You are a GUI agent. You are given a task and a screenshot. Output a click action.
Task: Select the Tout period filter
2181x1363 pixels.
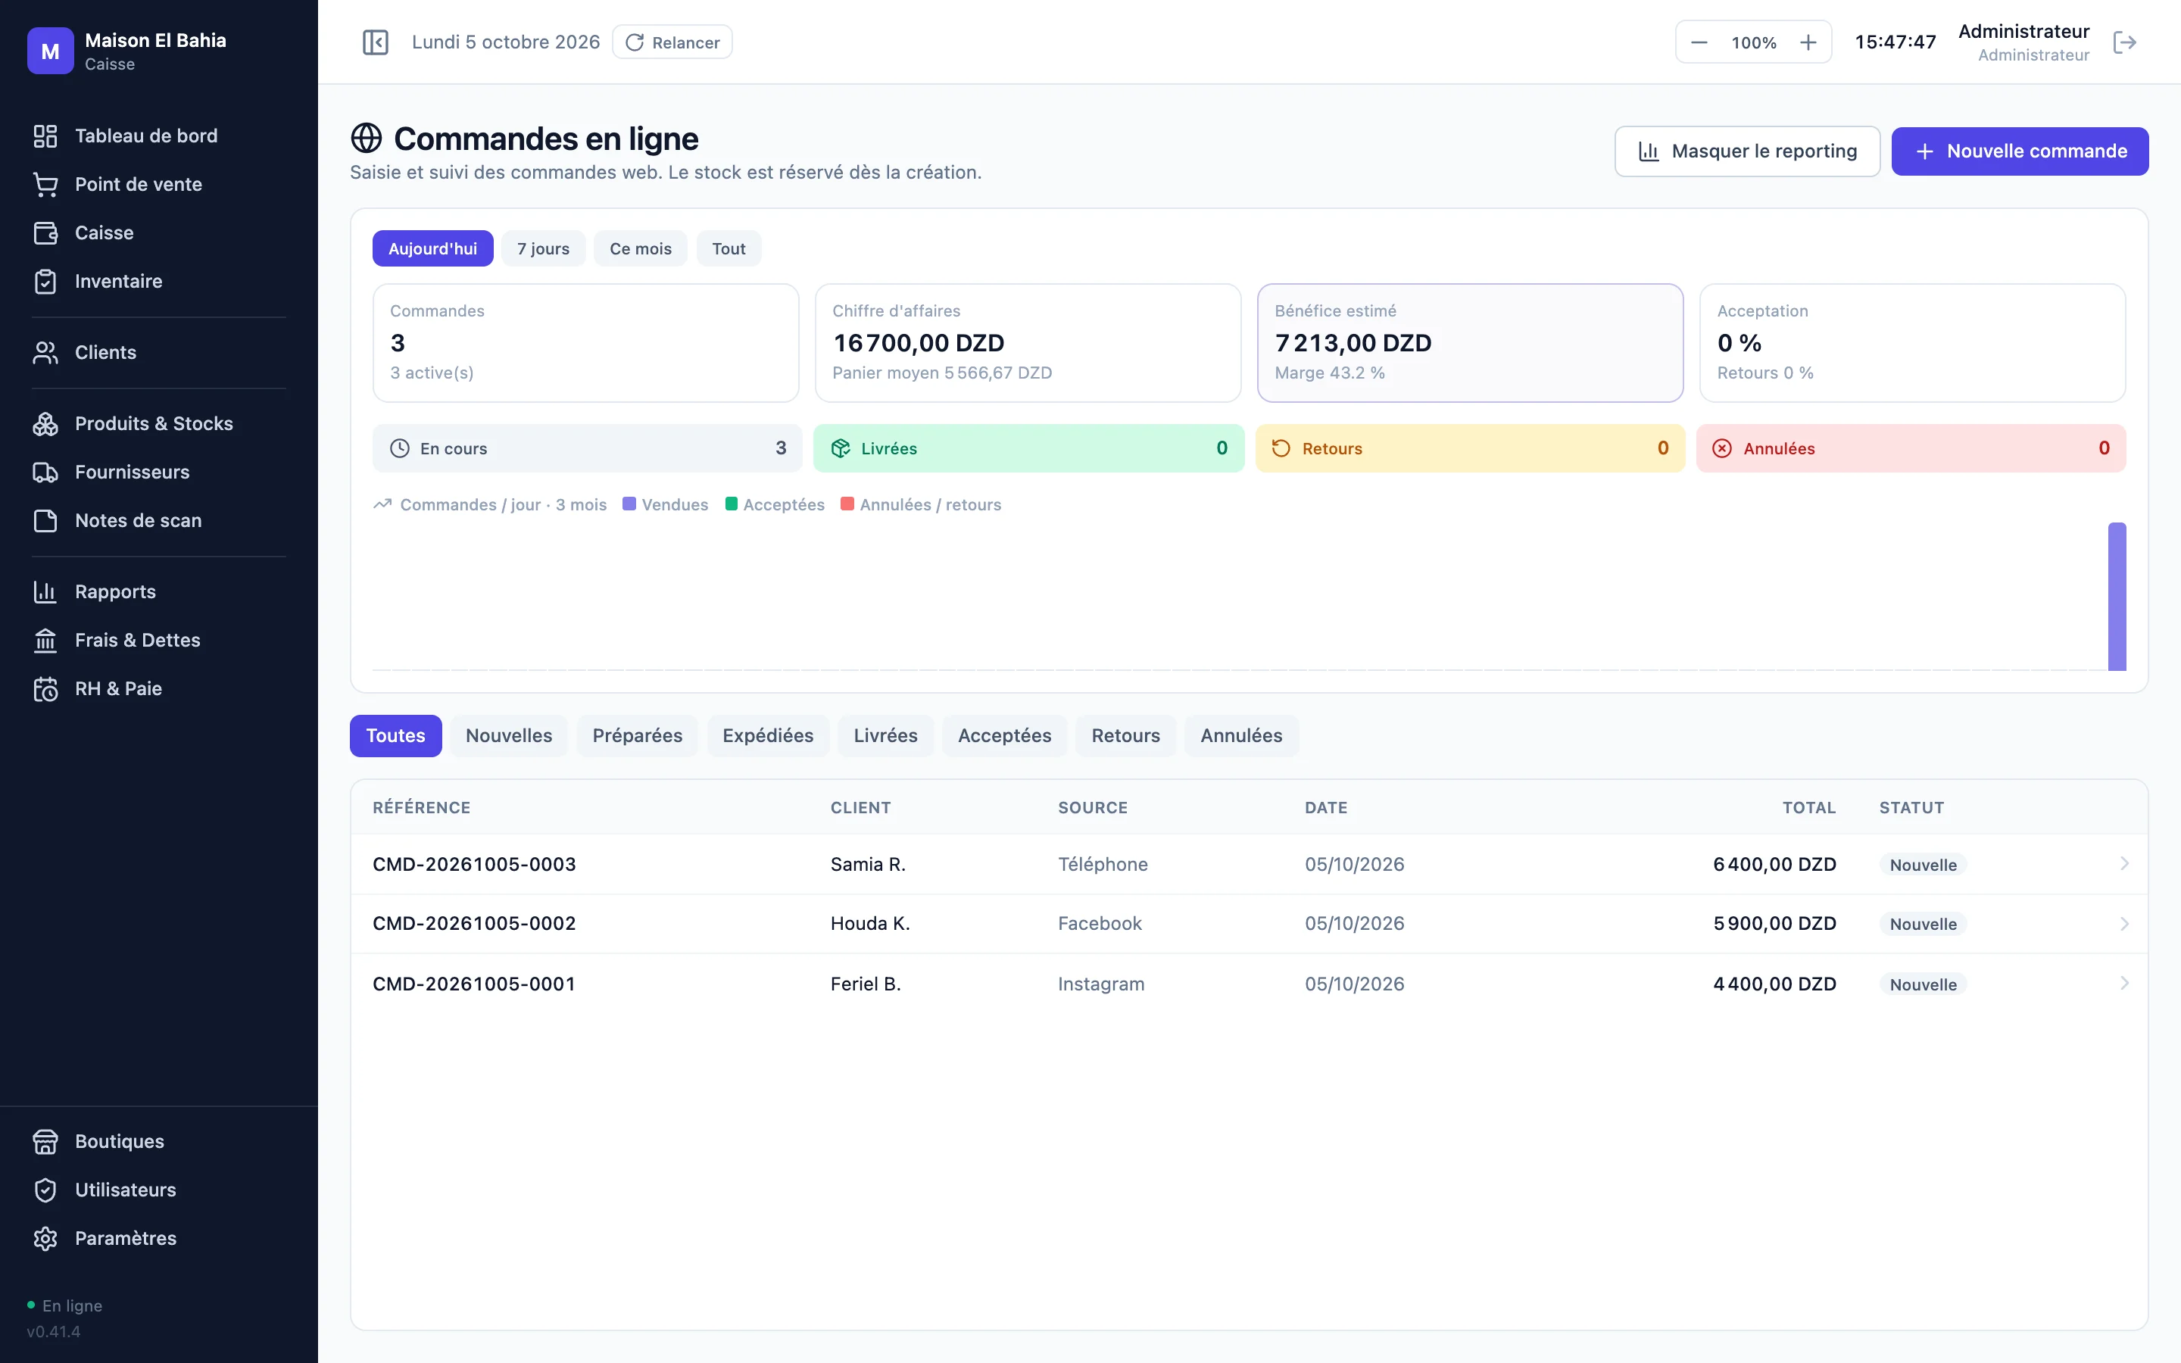729,249
